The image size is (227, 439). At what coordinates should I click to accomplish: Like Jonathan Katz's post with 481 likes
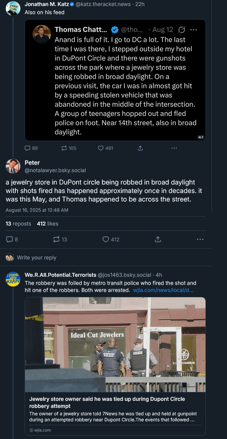(x=101, y=148)
